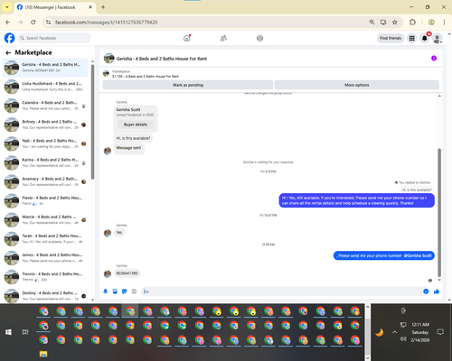The width and height of the screenshot is (452, 361).
Task: Click the 9036441390 message bubble
Action: [x=127, y=273]
